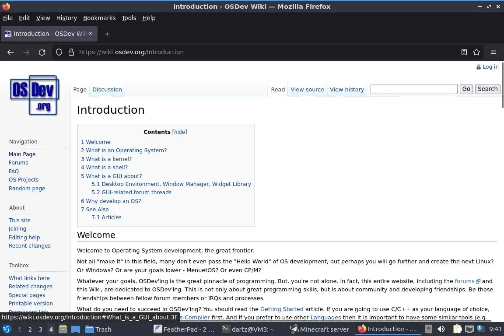Screen dimensions: 504x336
Task: Click the Search button
Action: click(x=487, y=89)
